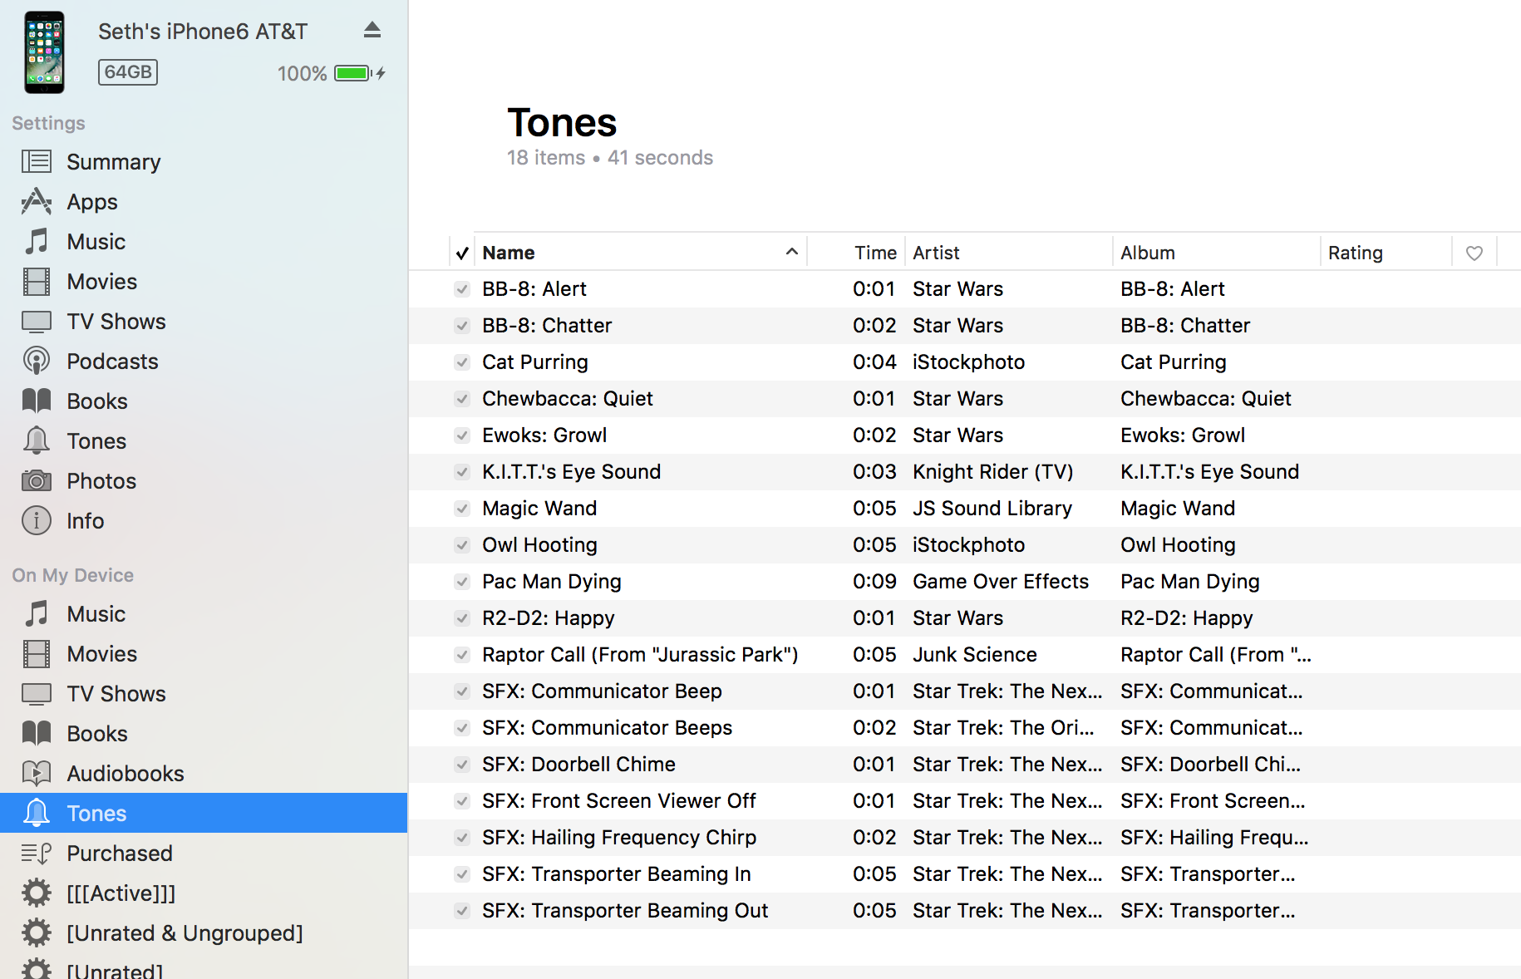Click the Movies film icon under On My Device
Viewport: 1521px width, 979px height.
tap(37, 653)
